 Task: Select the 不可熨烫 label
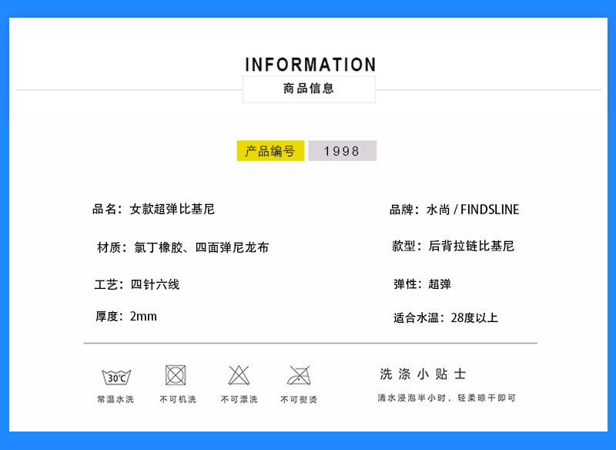pyautogui.click(x=299, y=399)
